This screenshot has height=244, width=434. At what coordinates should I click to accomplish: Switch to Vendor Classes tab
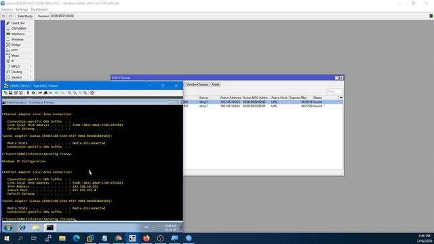[x=197, y=85]
